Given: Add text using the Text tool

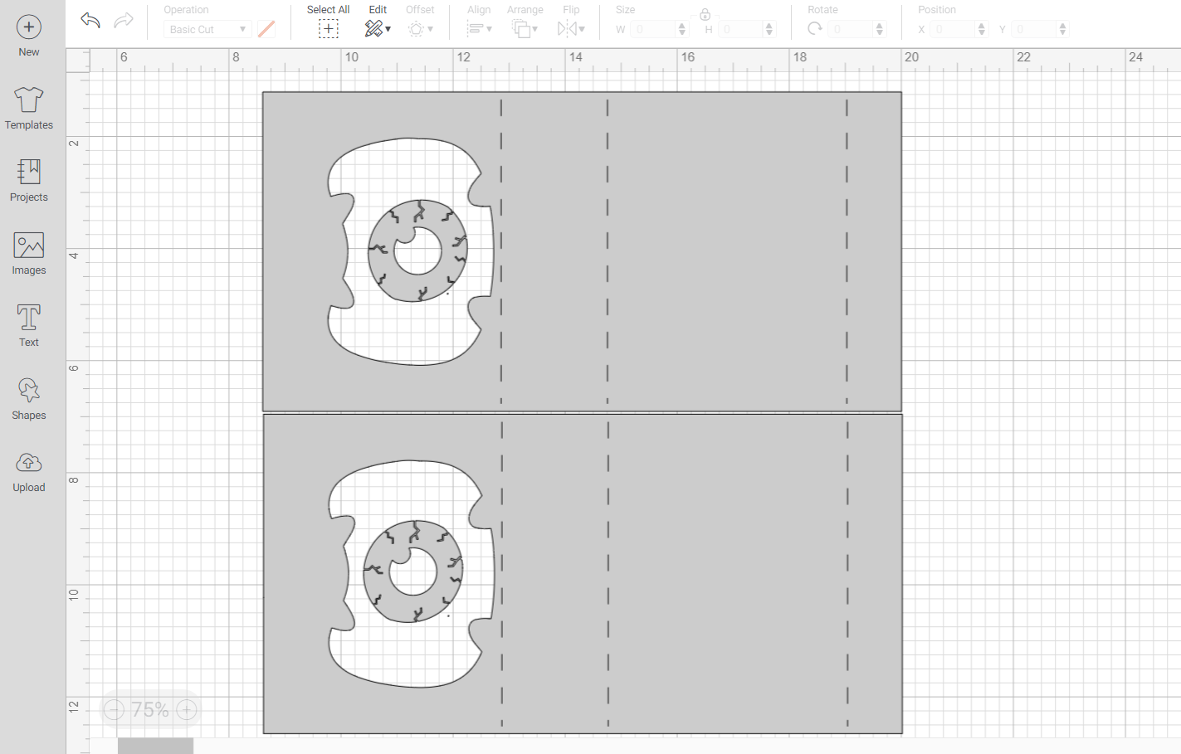Looking at the screenshot, I should (28, 323).
